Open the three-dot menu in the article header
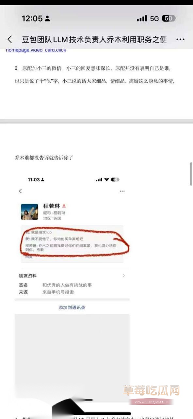Viewport: 193px width, 419px height. pyautogui.click(x=180, y=40)
